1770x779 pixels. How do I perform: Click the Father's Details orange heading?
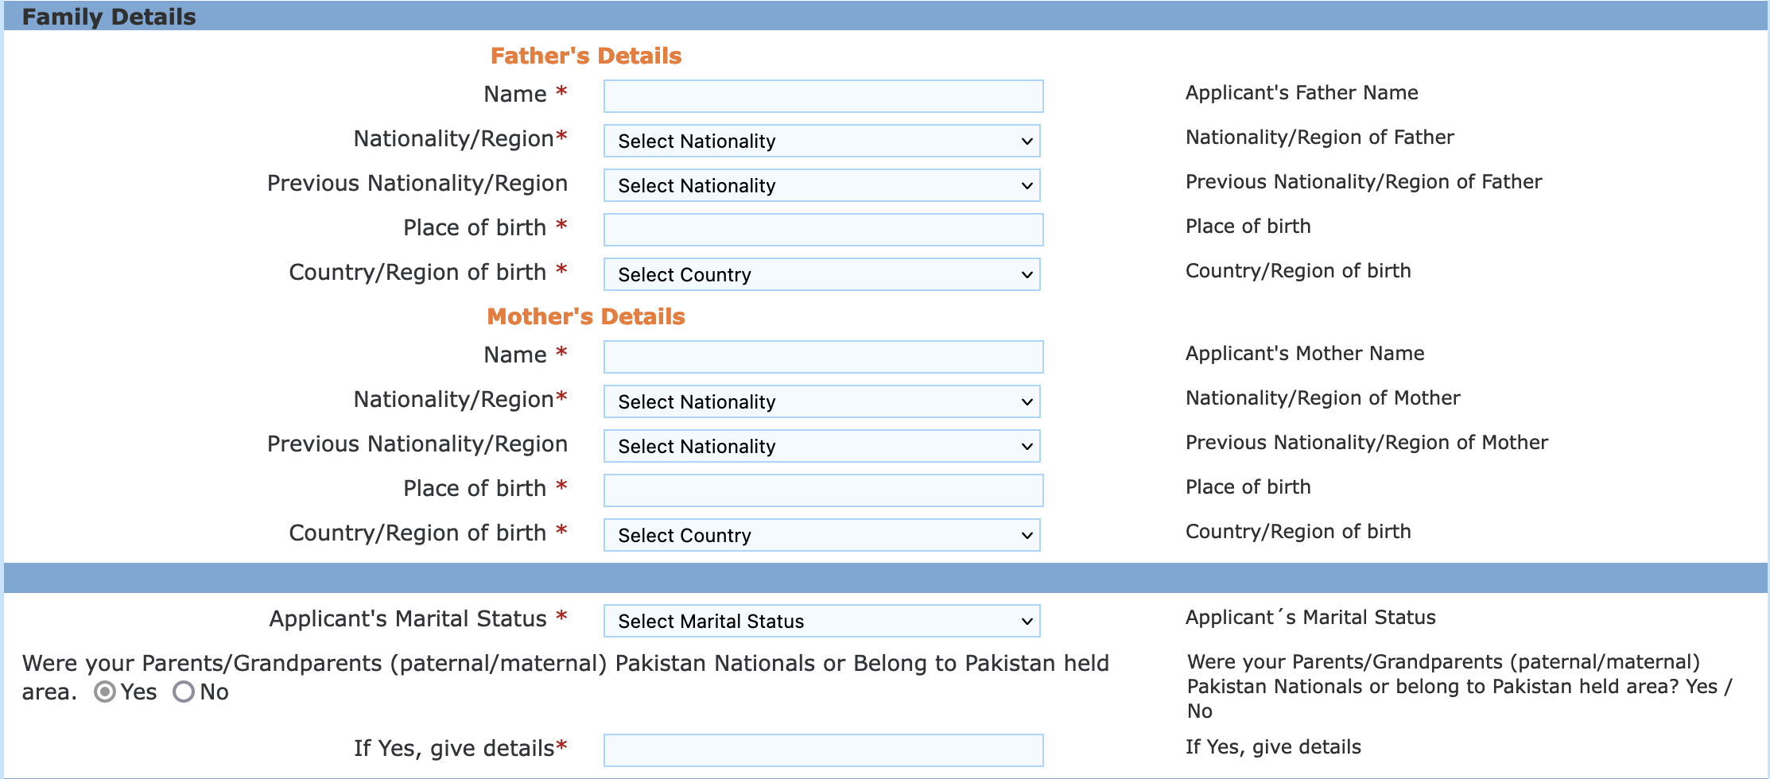pos(586,56)
